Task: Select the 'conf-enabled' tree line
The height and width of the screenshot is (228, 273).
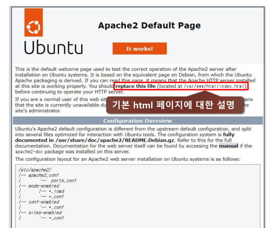Action: [39, 202]
